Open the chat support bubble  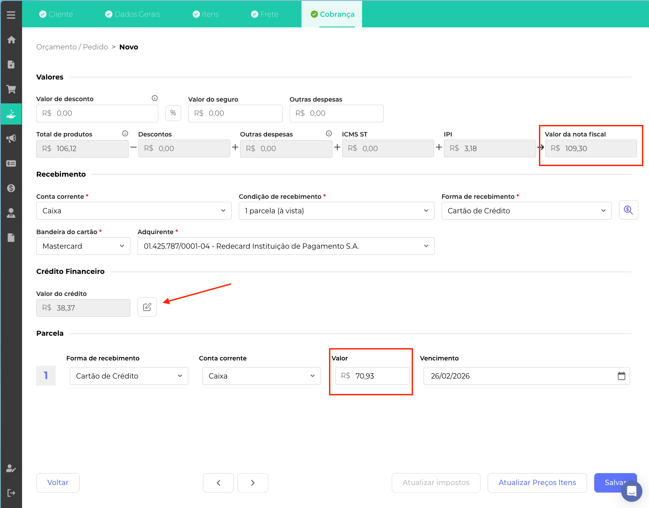click(x=631, y=491)
